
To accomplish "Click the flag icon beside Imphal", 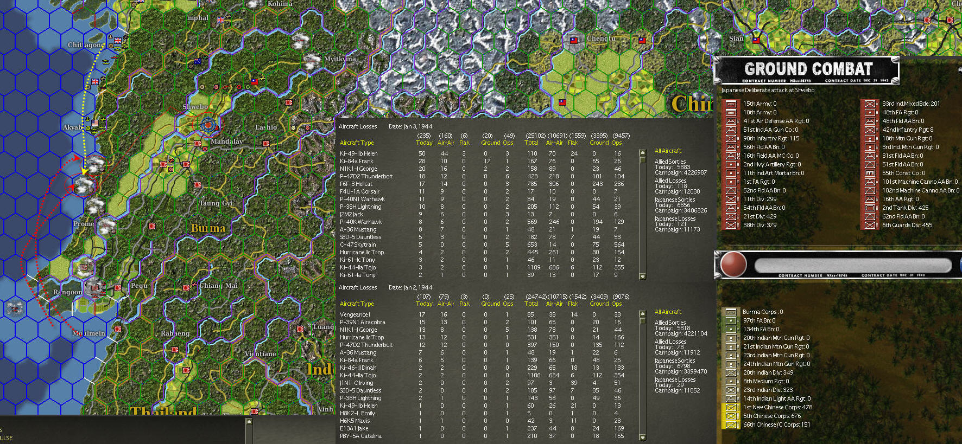I will (x=220, y=20).
